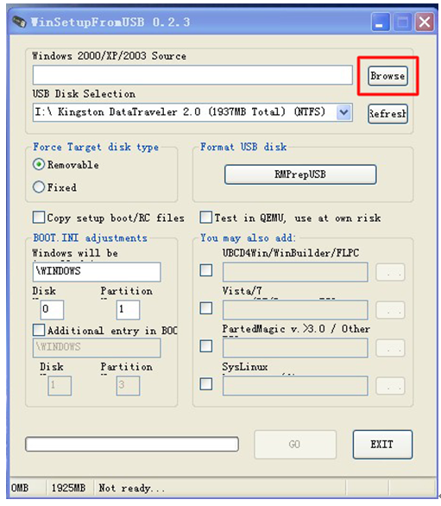The width and height of the screenshot is (441, 506).
Task: Tick the PartedMagic / Other checkbox
Action: pos(205,346)
